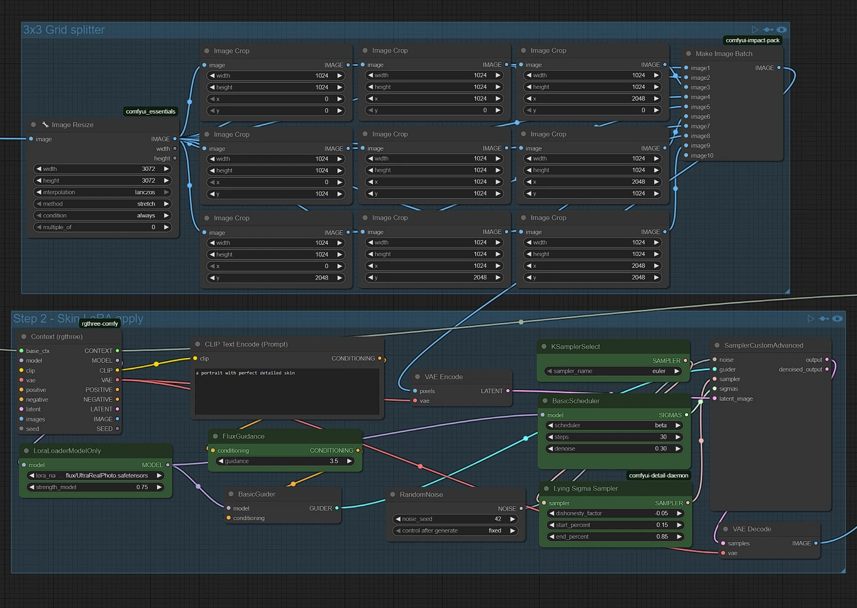Click the wrench icon in the Image Resize title
This screenshot has width=857, height=608.
46,125
